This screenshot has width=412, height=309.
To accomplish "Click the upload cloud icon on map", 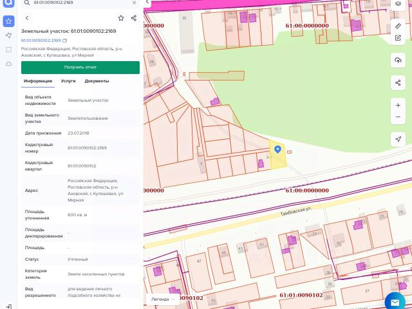I will tap(398, 60).
